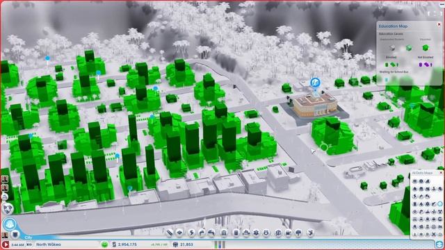Change the game speed with the fast-forward control
The width and height of the screenshot is (445, 250).
pyautogui.click(x=29, y=244)
